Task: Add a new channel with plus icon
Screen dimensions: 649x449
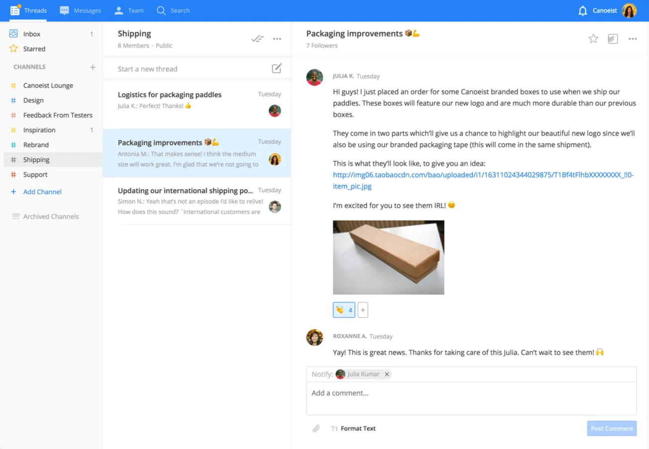Action: (x=92, y=67)
